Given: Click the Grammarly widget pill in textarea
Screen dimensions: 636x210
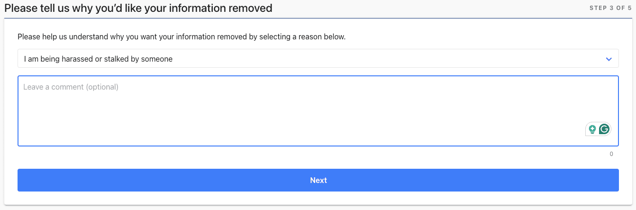Looking at the screenshot, I should [598, 129].
